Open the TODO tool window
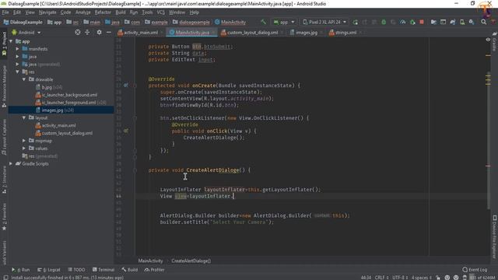The image size is (498, 280). pyautogui.click(x=76, y=270)
